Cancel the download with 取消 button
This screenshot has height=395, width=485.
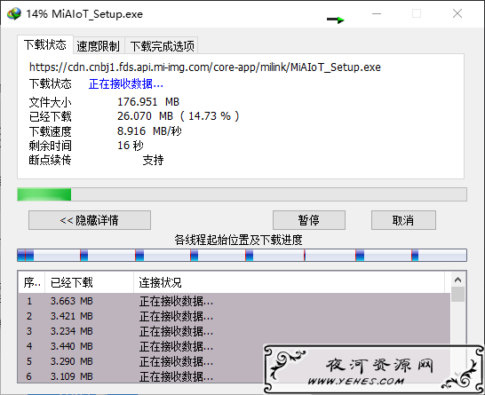tap(403, 220)
